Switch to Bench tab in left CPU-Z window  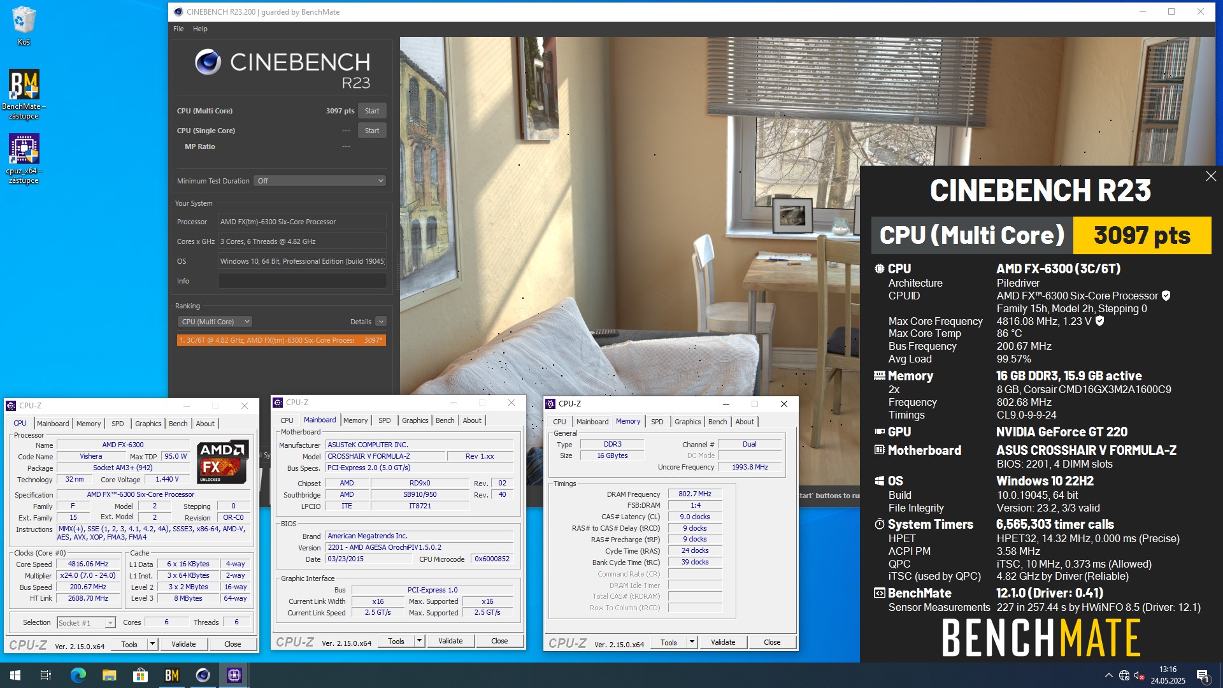(178, 424)
